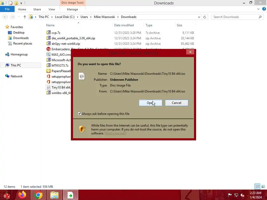The height and width of the screenshot is (200, 267).
Task: Open the File ribbon tab
Action: 7,9
